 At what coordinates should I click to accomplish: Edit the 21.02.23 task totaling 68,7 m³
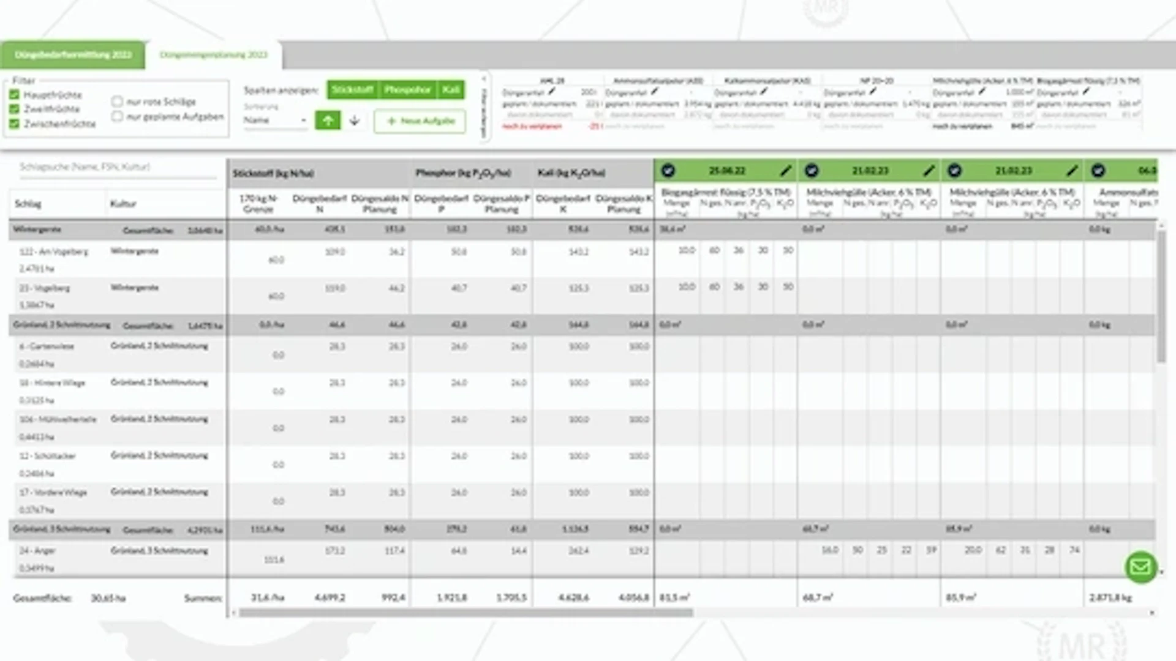tap(929, 171)
